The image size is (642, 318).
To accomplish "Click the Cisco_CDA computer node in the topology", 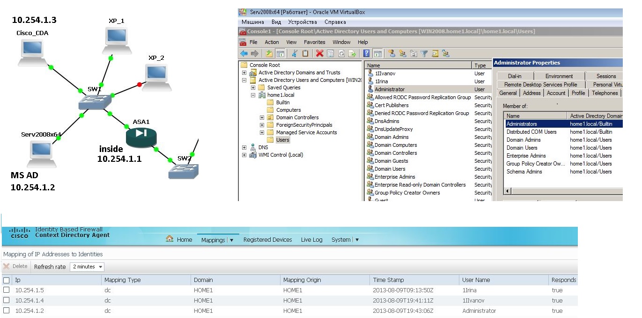I will tap(33, 52).
